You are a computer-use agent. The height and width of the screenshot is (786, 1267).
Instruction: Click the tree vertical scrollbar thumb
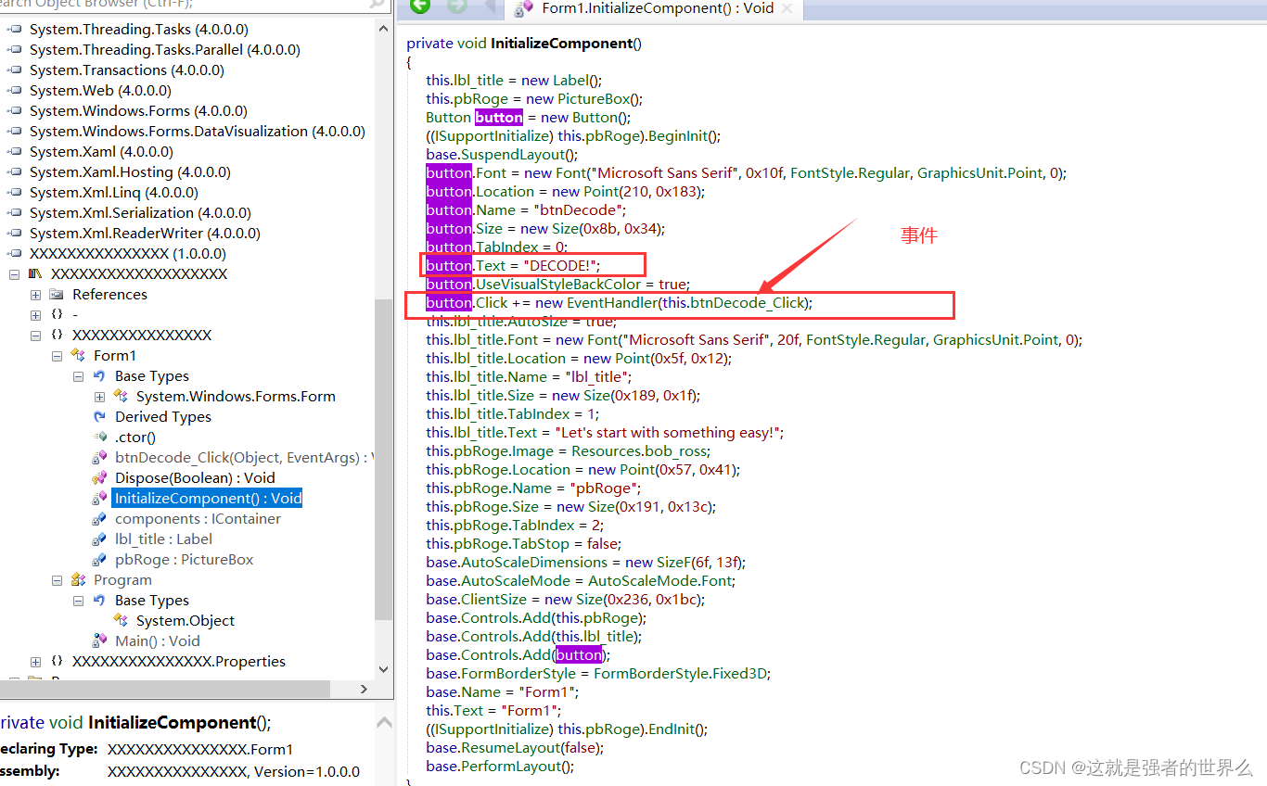384,459
